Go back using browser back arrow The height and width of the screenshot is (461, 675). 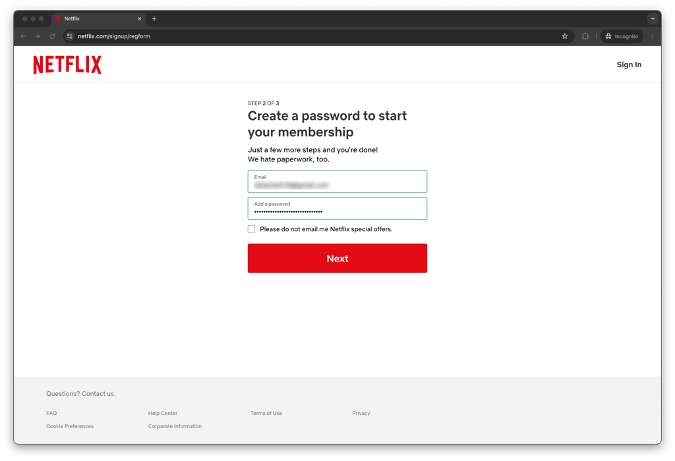[x=23, y=37]
